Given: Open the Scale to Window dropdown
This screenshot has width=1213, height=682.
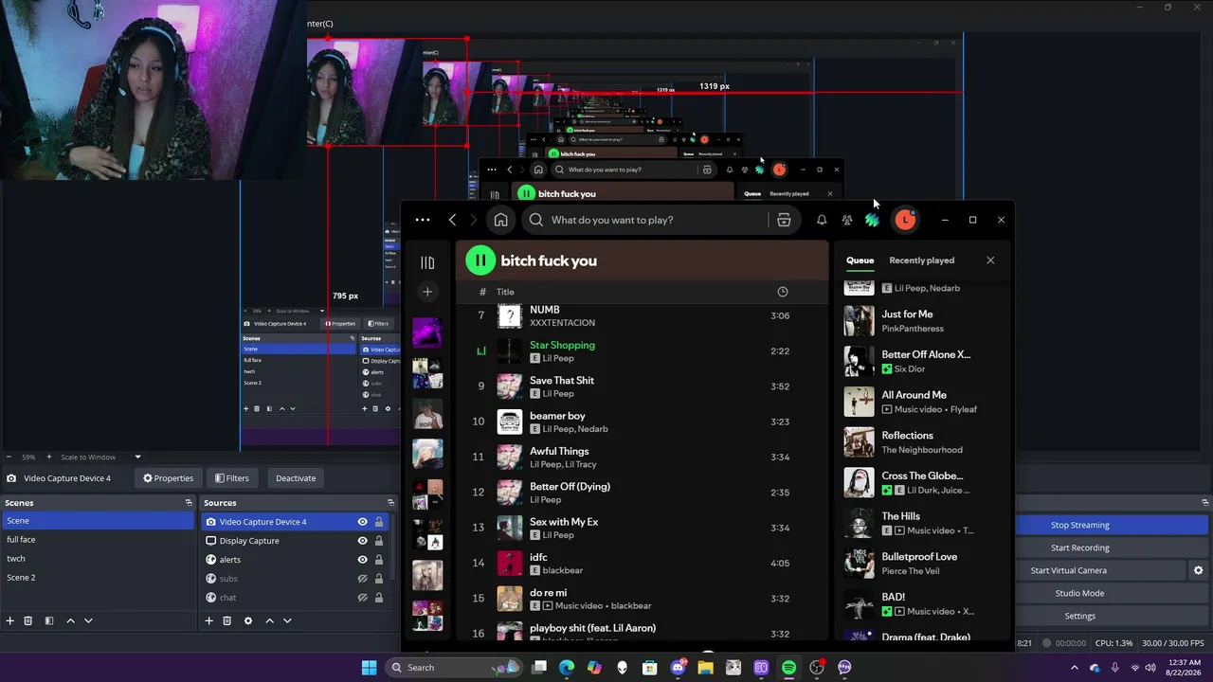Looking at the screenshot, I should 101,458.
